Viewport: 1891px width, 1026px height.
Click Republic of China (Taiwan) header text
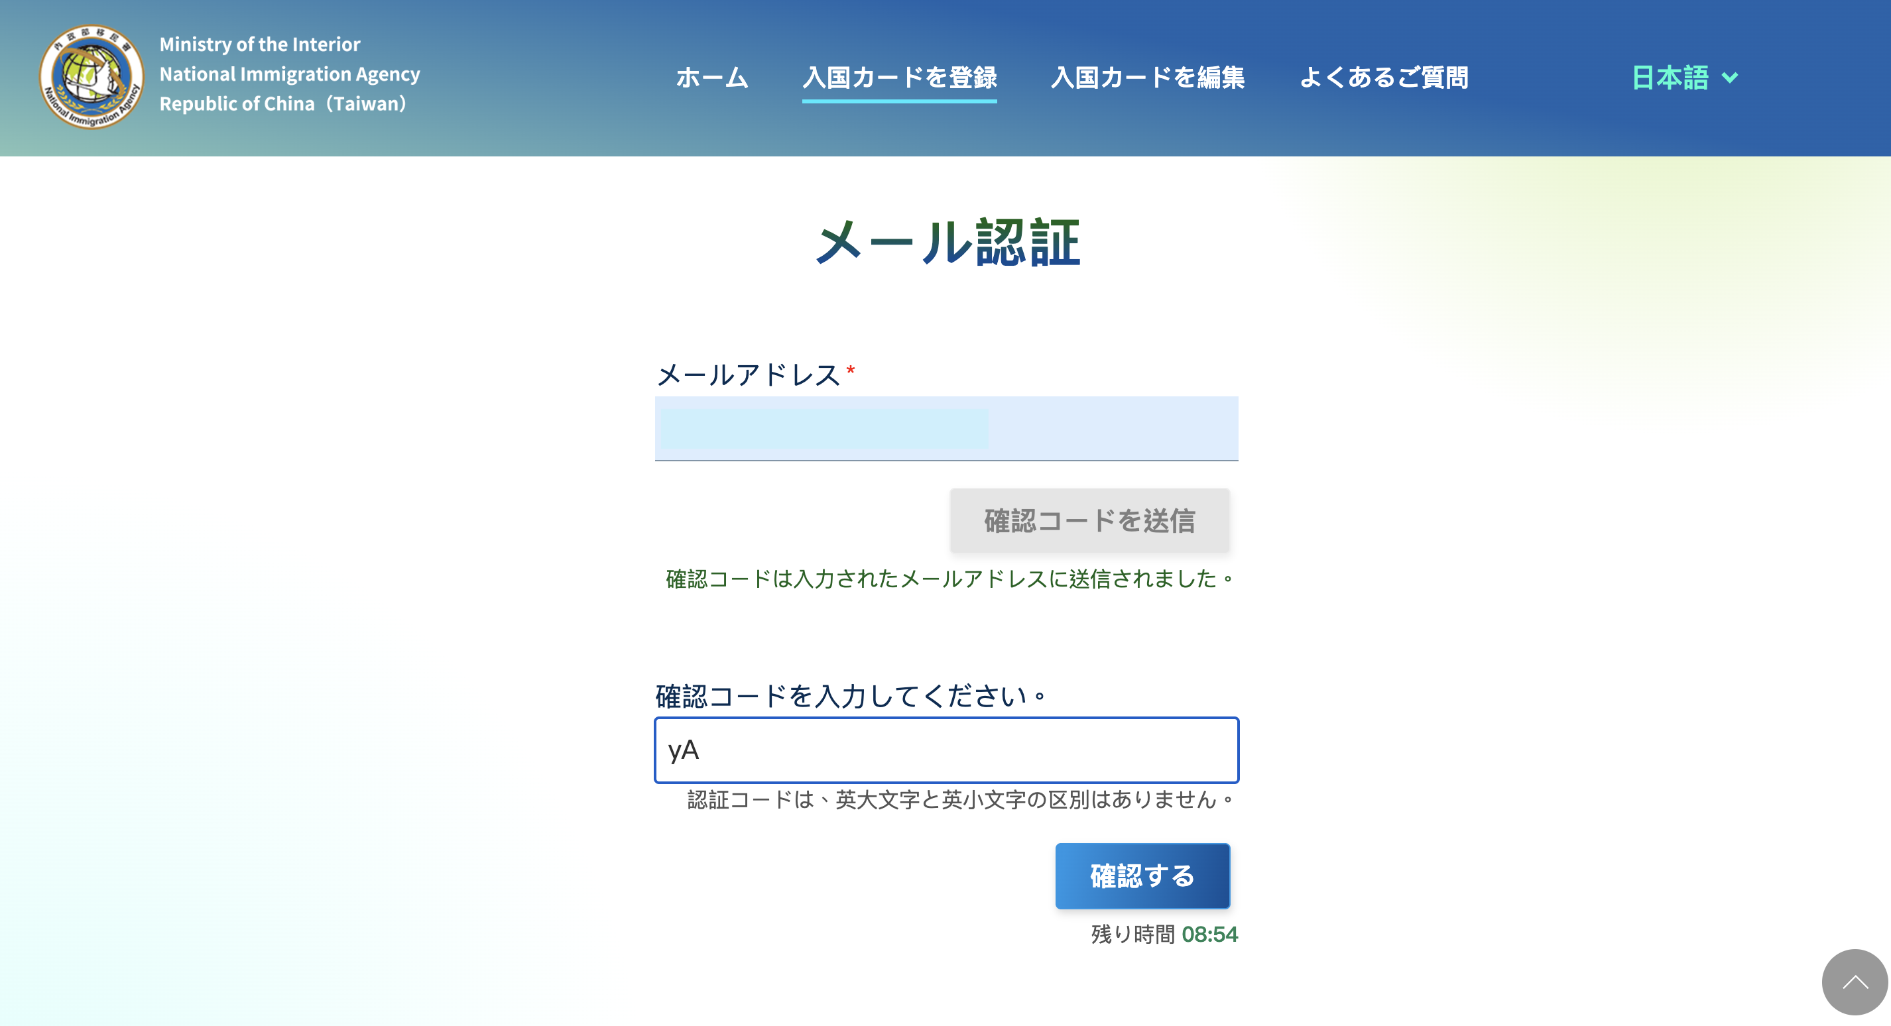[282, 104]
